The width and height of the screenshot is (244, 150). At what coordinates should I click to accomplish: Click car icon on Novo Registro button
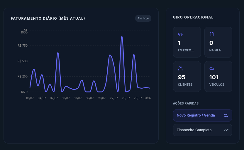point(226,115)
